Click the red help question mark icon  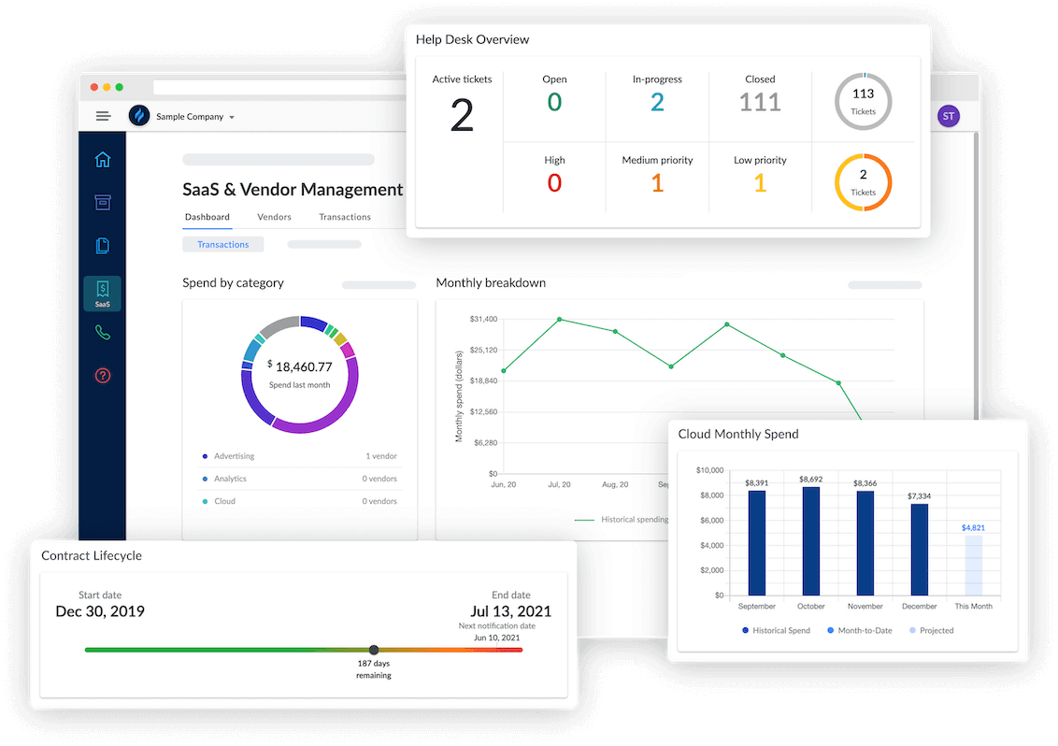pos(102,375)
